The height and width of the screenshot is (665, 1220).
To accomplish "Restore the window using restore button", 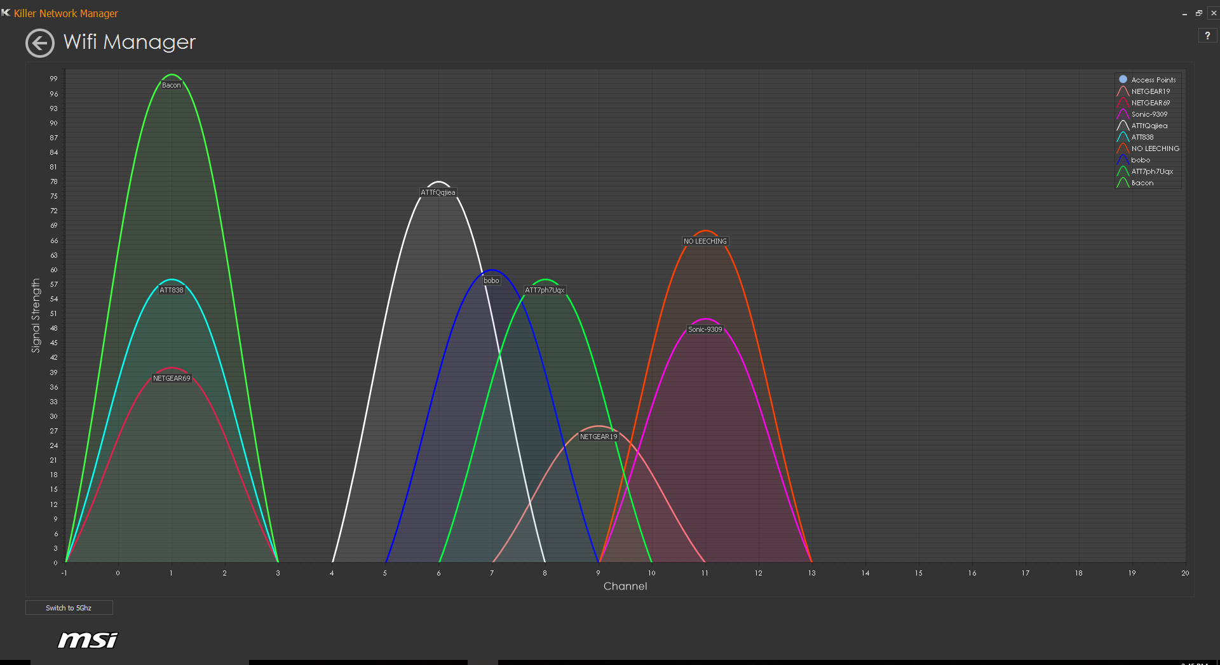I will [x=1199, y=13].
